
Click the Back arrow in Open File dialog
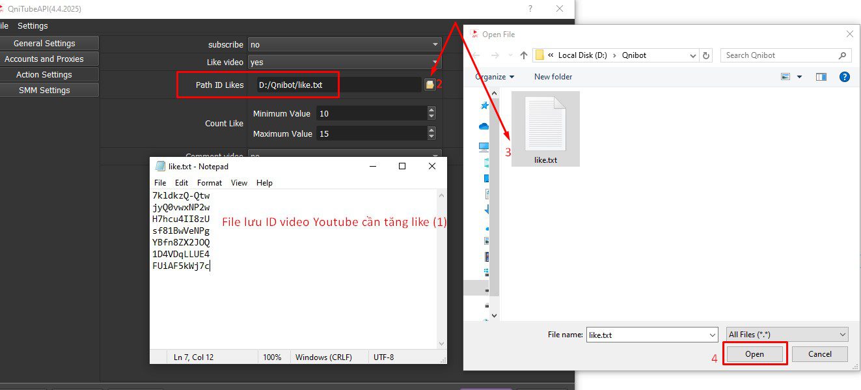(476, 55)
